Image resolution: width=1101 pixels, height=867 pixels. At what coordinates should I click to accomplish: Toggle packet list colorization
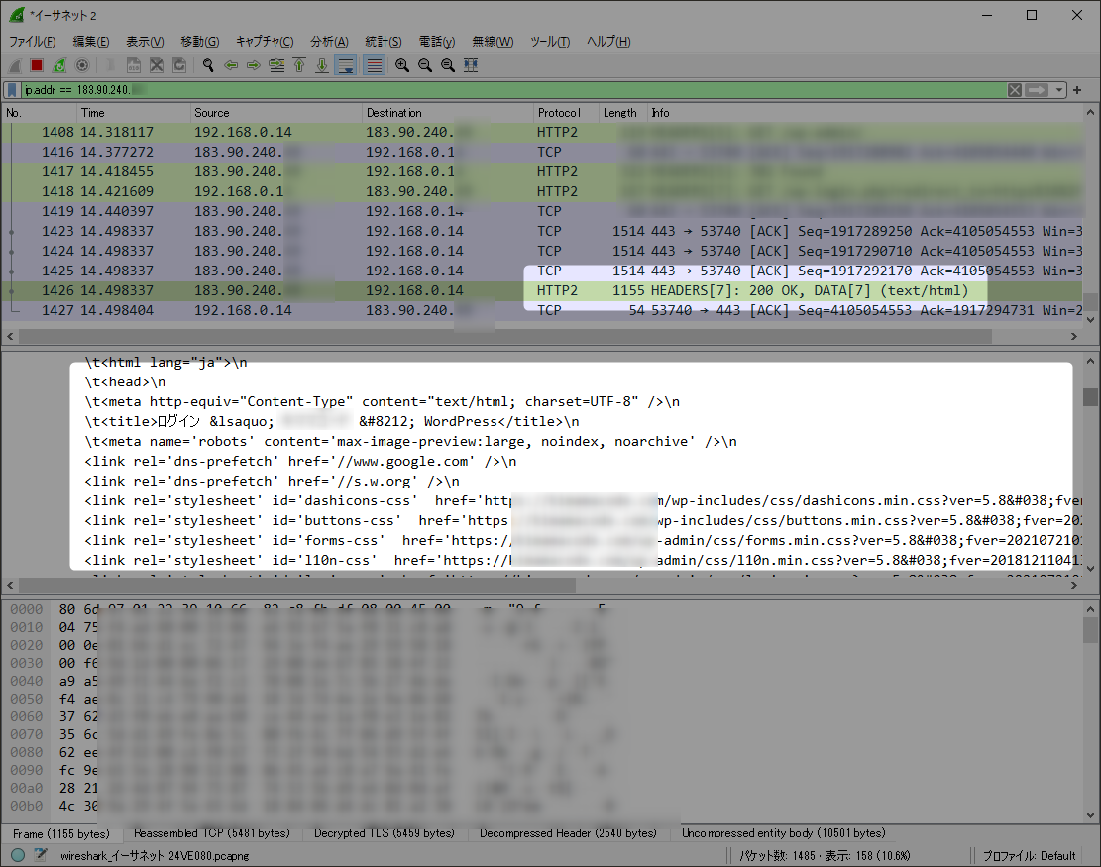coord(375,65)
